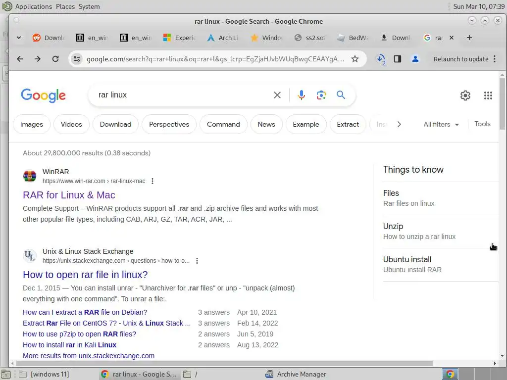Open a new tab with the plus icon
Image resolution: width=507 pixels, height=380 pixels.
click(469, 38)
